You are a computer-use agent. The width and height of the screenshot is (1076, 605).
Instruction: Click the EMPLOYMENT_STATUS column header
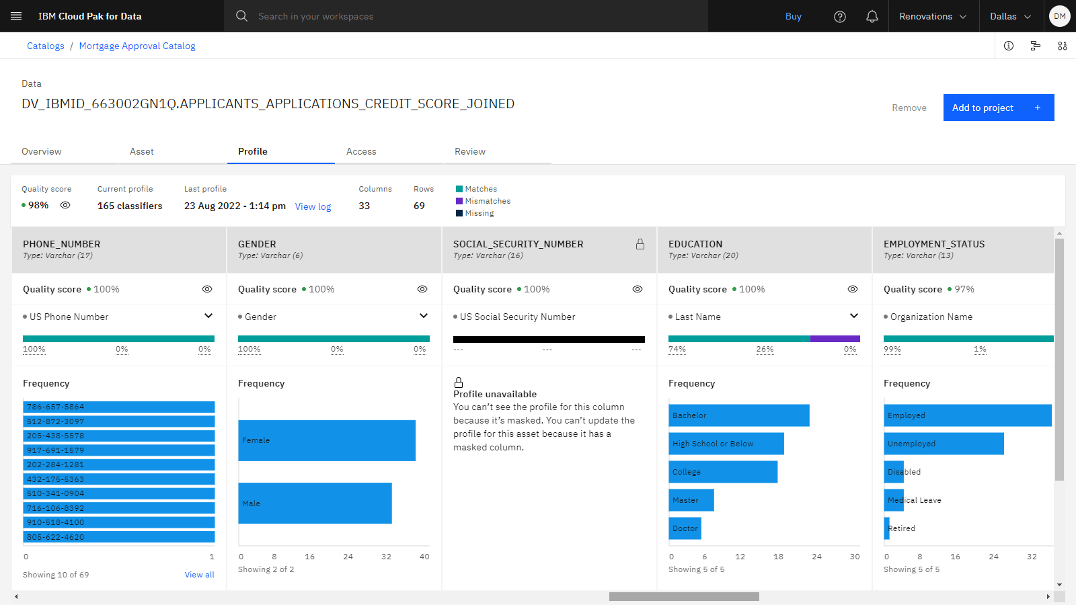[x=963, y=249]
